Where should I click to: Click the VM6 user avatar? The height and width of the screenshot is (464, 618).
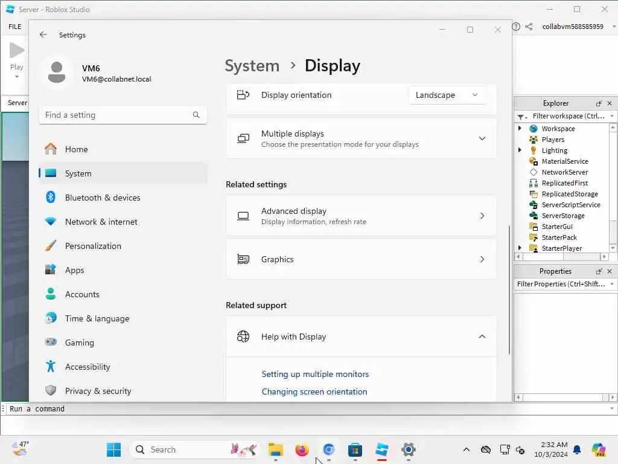pos(56,72)
